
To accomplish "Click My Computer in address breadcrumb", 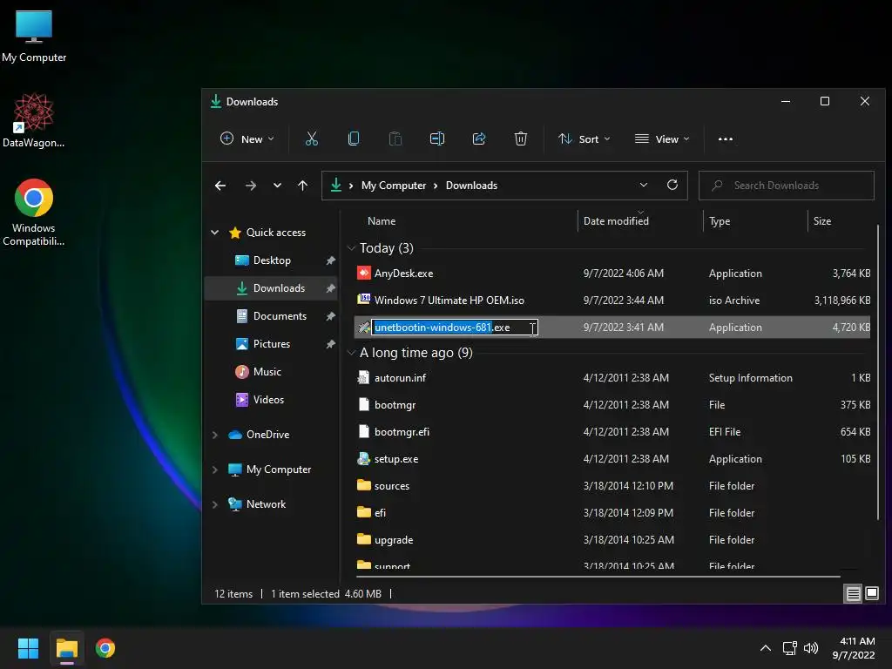I will (x=394, y=186).
